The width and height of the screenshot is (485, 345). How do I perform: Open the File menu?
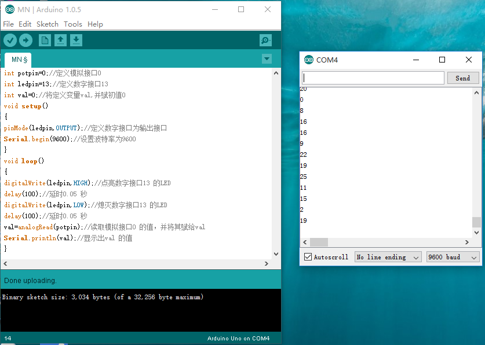[x=8, y=24]
